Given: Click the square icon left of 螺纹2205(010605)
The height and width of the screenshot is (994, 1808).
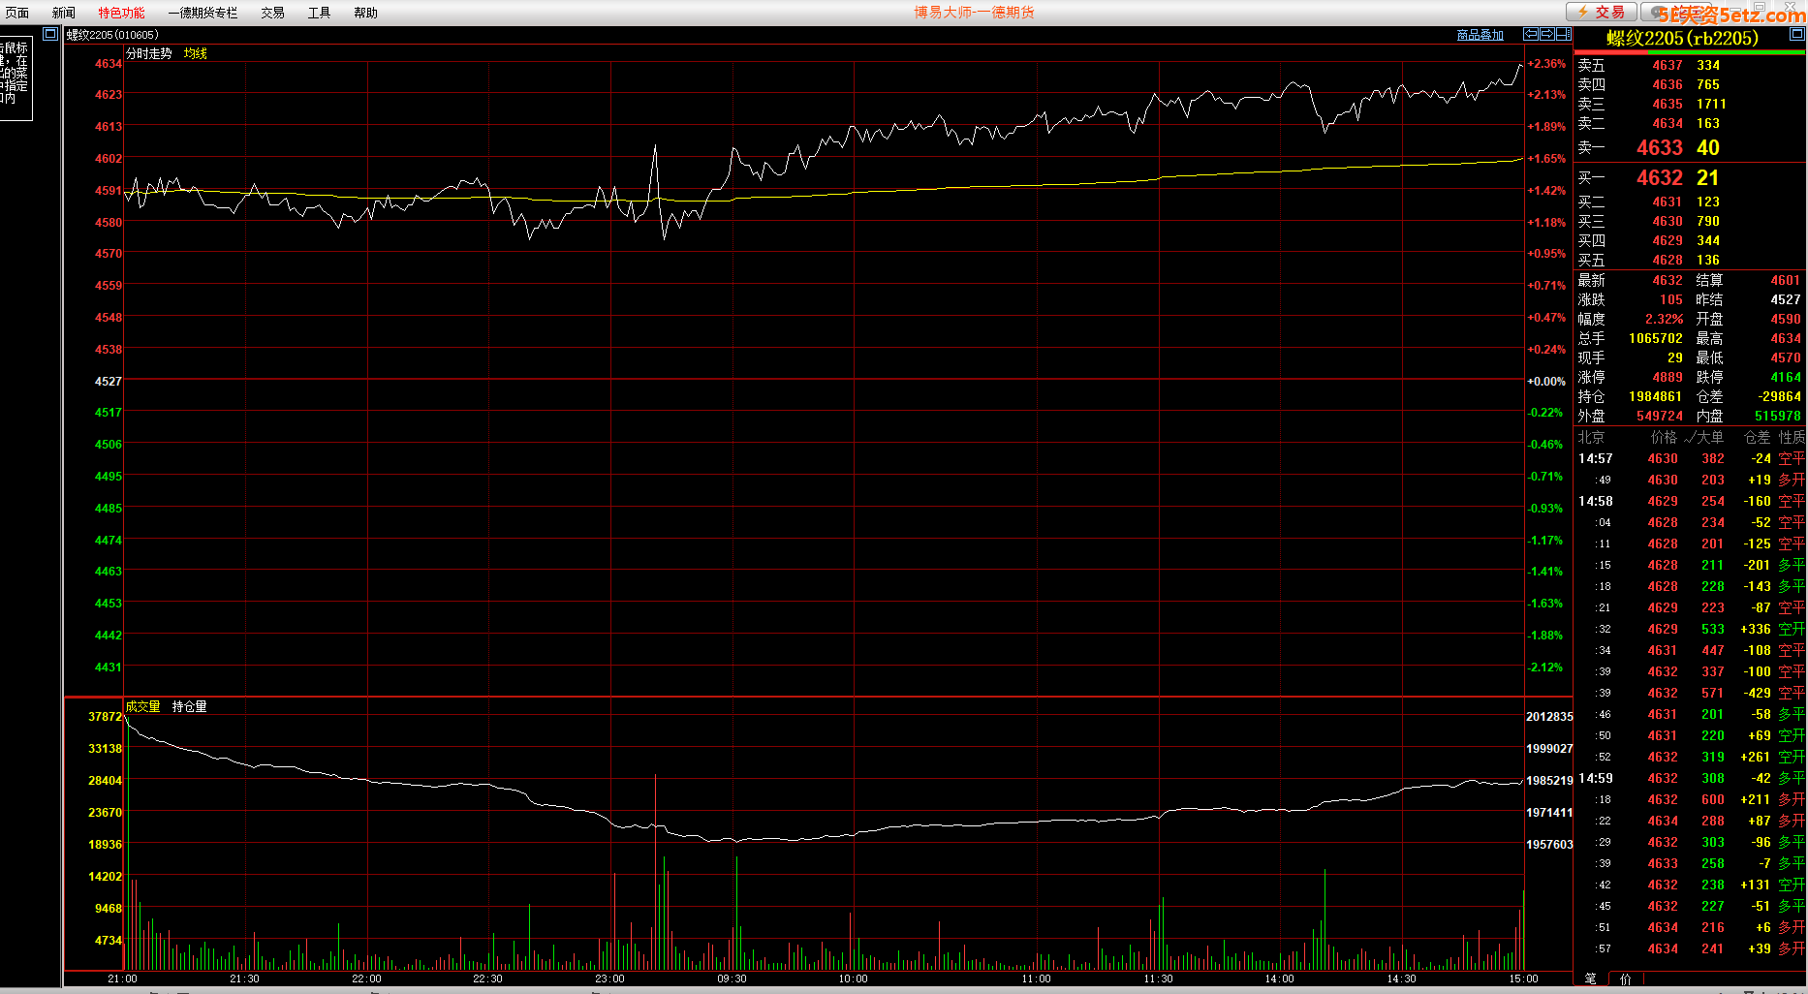Looking at the screenshot, I should 50,34.
